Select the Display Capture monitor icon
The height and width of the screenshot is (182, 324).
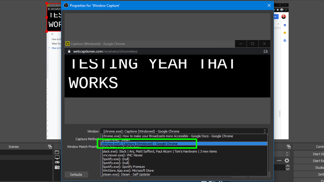[57, 157]
